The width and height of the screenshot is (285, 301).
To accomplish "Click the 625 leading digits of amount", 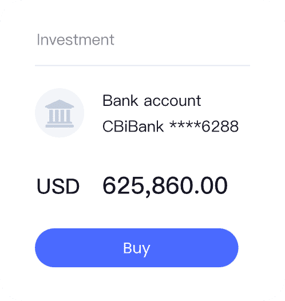I will (x=124, y=185).
